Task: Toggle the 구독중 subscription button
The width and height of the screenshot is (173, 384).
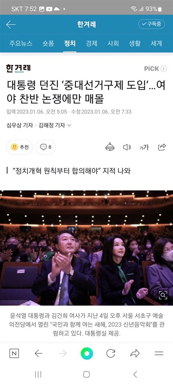Action: coord(151,24)
